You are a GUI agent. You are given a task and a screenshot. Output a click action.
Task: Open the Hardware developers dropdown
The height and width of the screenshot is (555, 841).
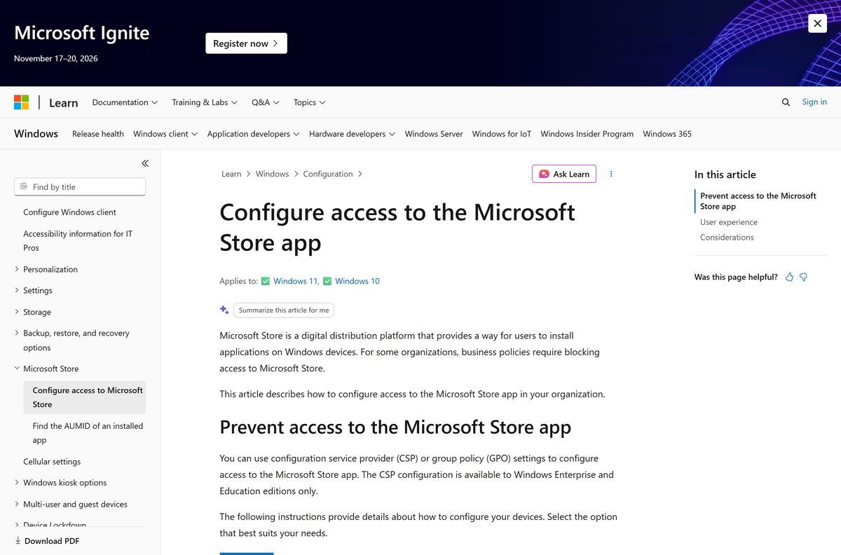352,134
